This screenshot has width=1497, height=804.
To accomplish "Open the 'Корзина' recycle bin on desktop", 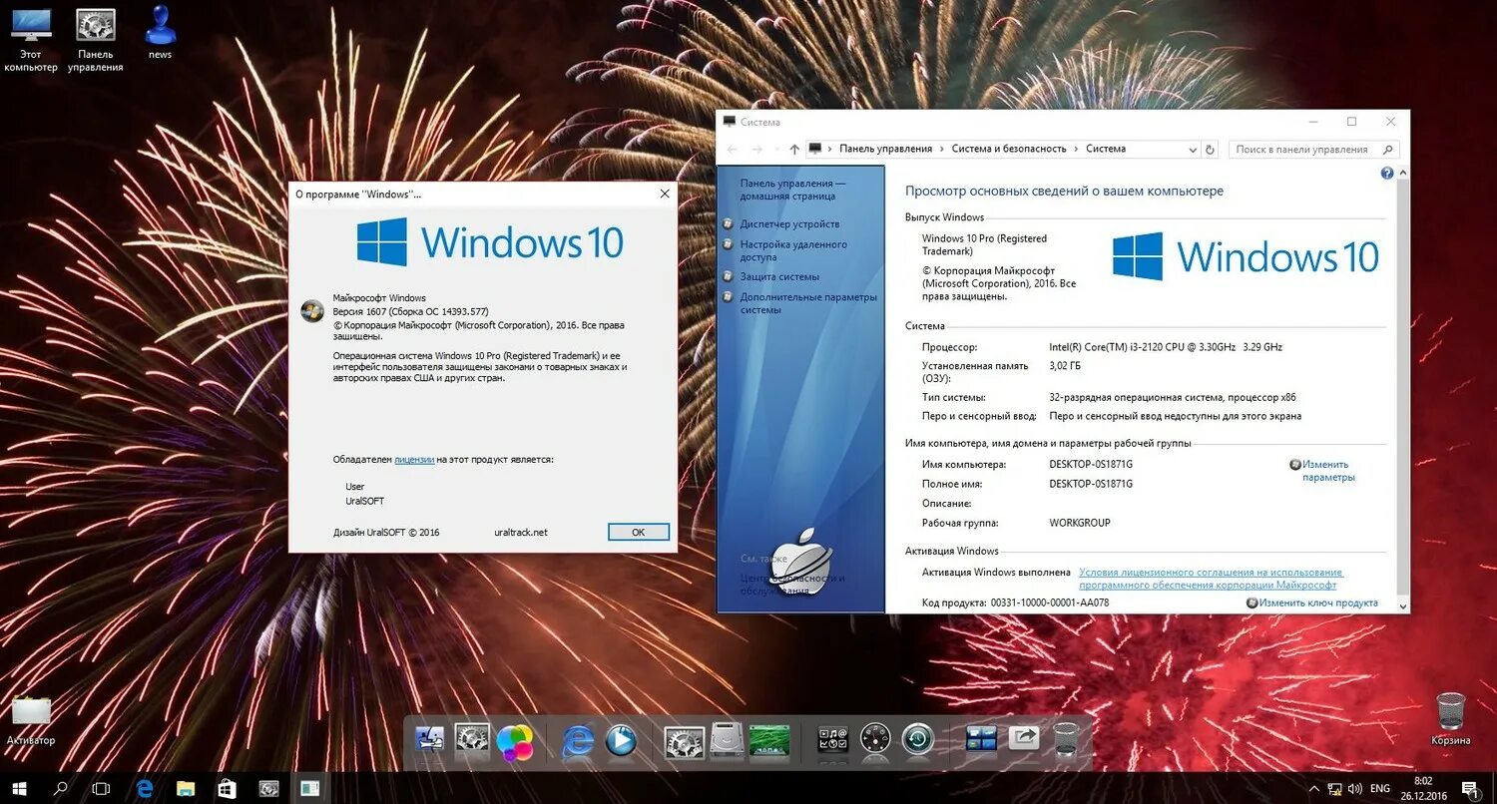I will click(1450, 718).
